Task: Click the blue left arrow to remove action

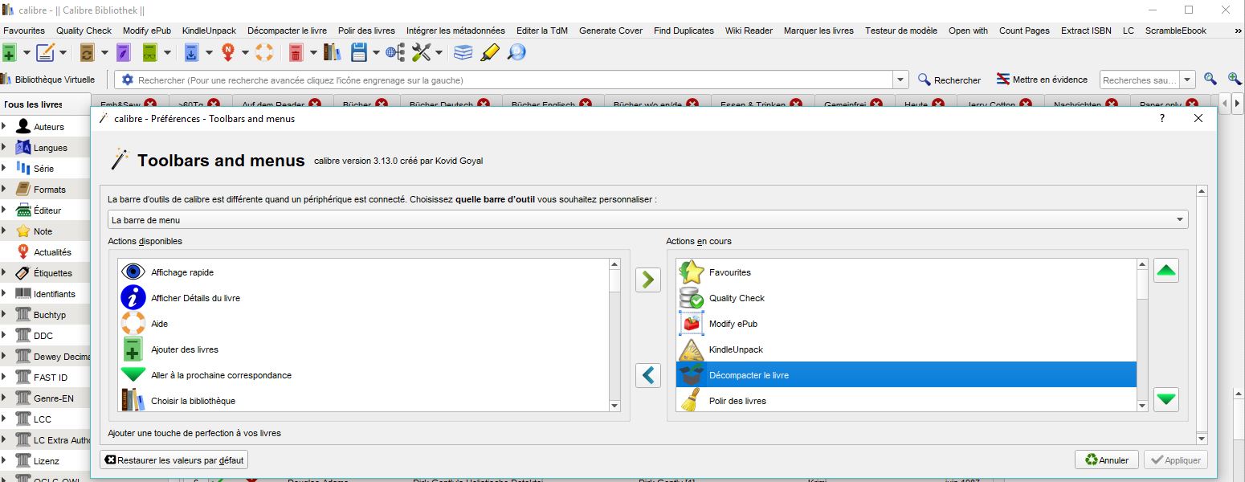Action: point(648,375)
